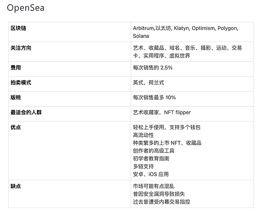Select the 拍卖模式 row label
257x212 pixels.
coord(21,83)
